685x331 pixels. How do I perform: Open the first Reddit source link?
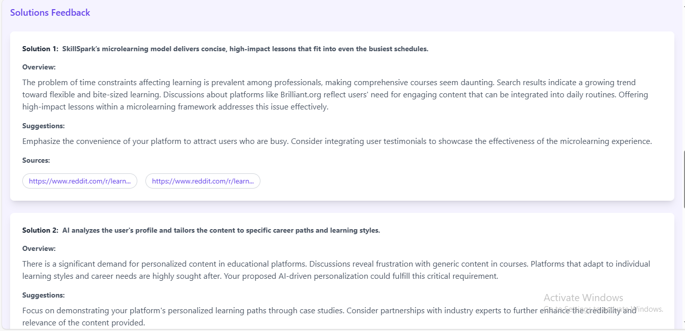tap(80, 181)
